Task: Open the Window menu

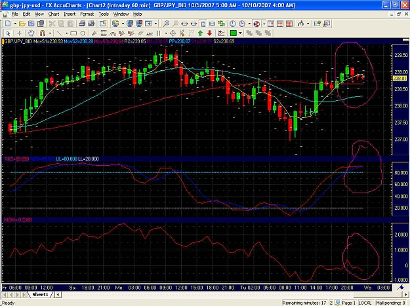Action: (x=121, y=14)
